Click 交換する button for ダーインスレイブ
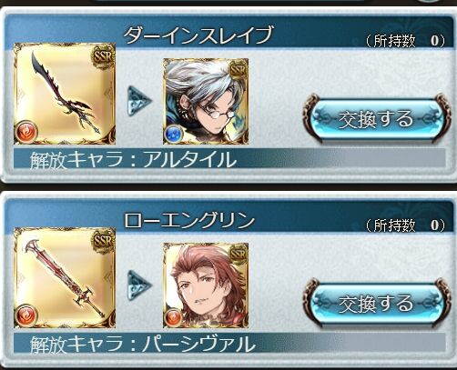457x370 pixels. coord(376,119)
